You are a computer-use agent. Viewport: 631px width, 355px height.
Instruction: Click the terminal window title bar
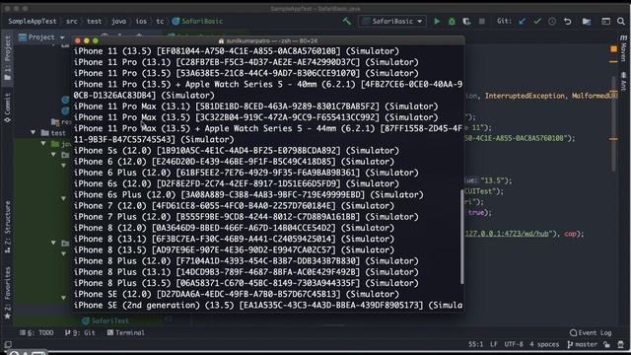(x=268, y=40)
